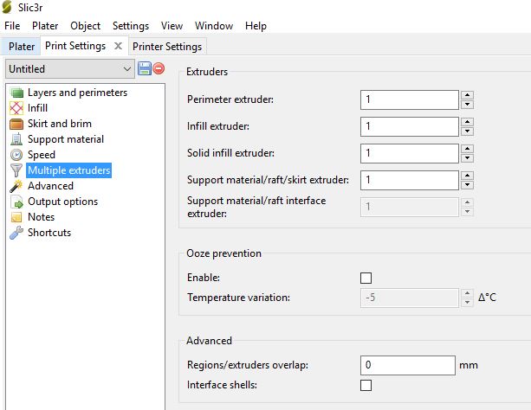Viewport: 531px width, 410px height.
Task: Switch to the Plater tab
Action: (22, 46)
